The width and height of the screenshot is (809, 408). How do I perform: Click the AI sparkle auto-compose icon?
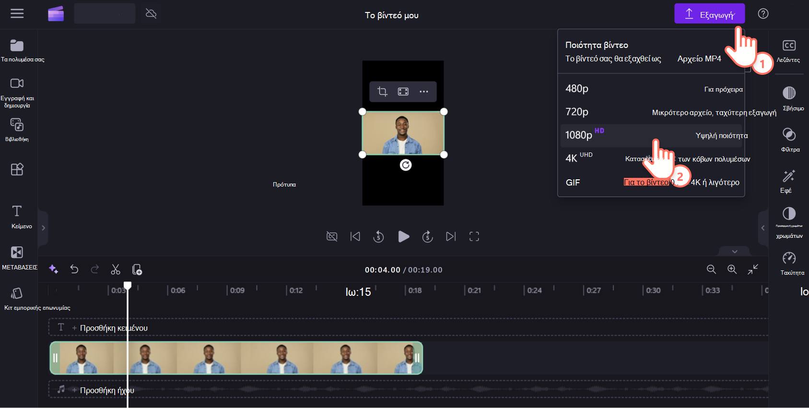54,269
